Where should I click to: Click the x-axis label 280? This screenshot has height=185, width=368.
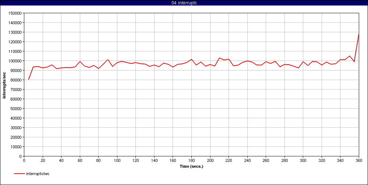(x=284, y=160)
